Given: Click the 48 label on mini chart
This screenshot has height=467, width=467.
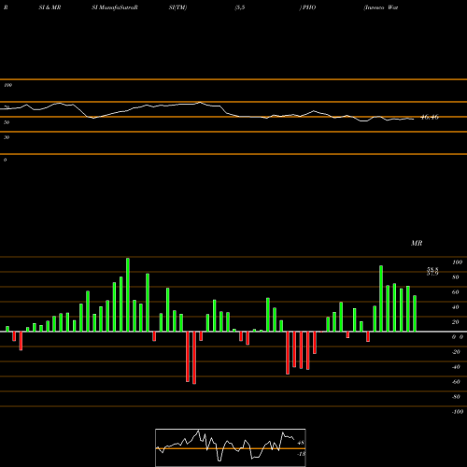Looking at the screenshot, I should click(301, 443).
